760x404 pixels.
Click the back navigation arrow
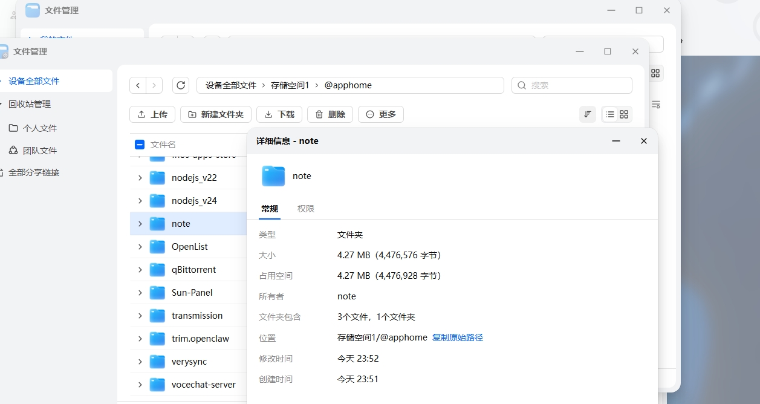point(138,85)
